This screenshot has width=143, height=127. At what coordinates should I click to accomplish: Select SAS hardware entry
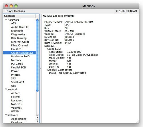13,79
